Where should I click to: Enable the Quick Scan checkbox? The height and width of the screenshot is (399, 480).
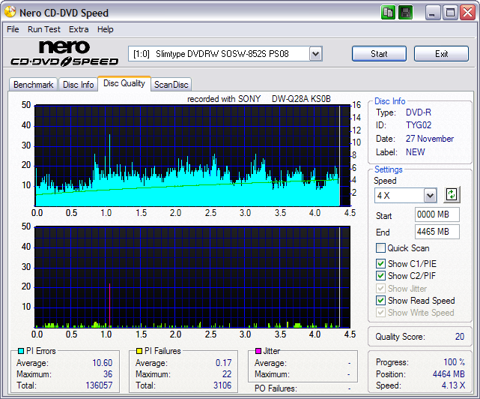(381, 248)
